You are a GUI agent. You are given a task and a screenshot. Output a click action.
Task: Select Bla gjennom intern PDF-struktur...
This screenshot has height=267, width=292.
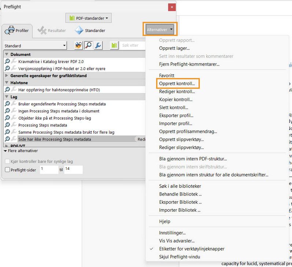(x=193, y=159)
